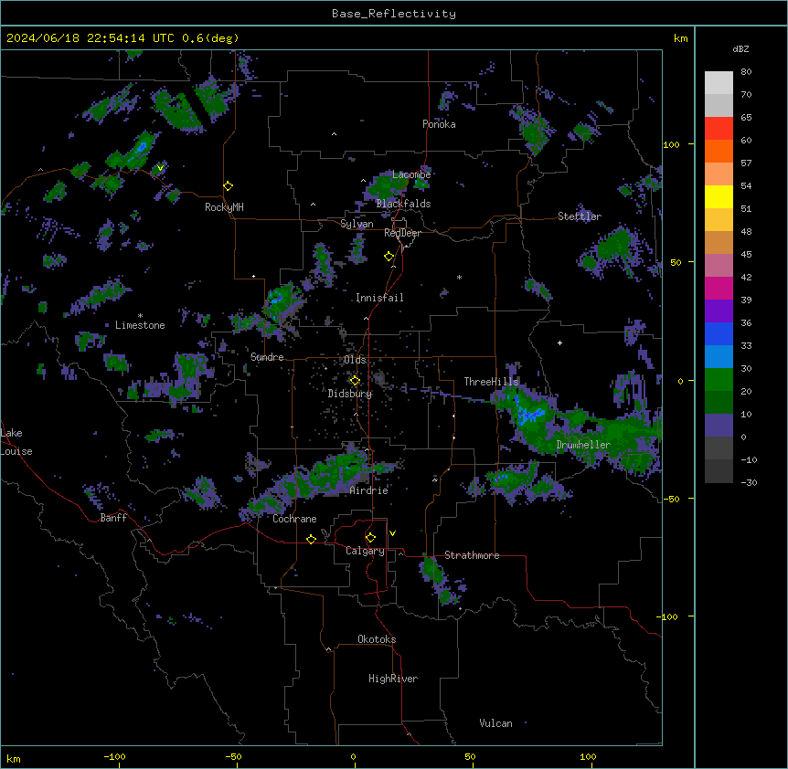
Task: Click the Strathmore label
Action: pos(472,555)
